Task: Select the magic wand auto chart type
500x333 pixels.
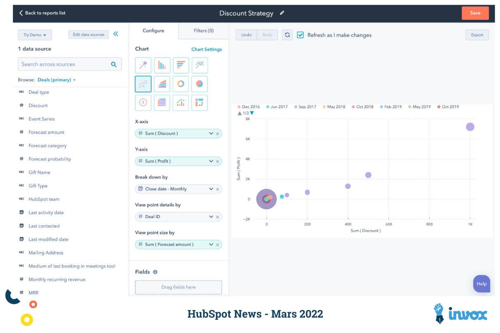Action: pos(143,65)
